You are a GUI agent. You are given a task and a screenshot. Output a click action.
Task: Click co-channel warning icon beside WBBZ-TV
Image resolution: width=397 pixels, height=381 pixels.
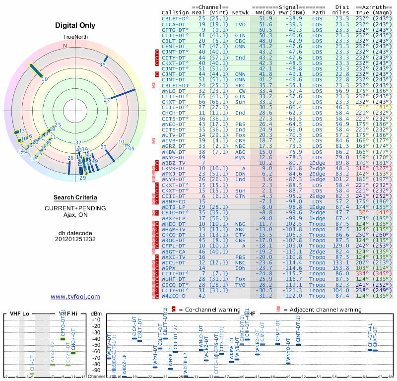(x=158, y=163)
